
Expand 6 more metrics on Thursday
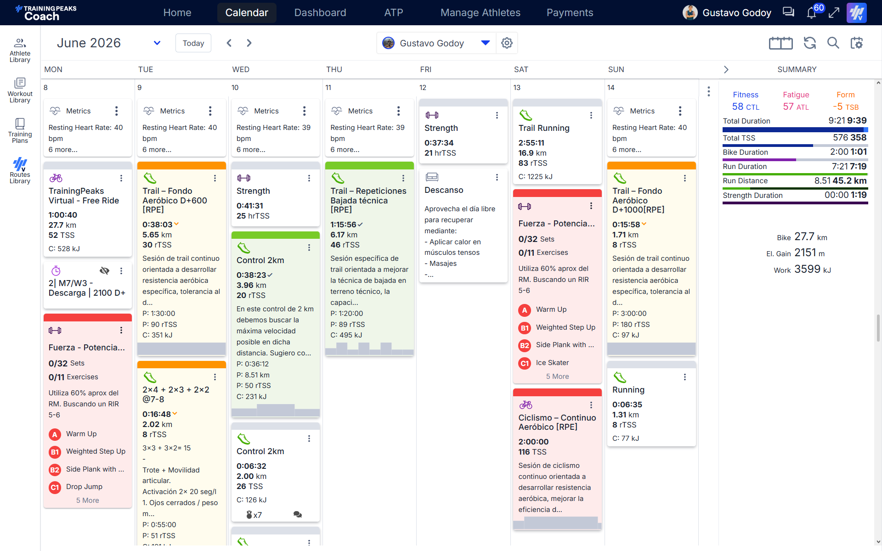[x=345, y=150]
